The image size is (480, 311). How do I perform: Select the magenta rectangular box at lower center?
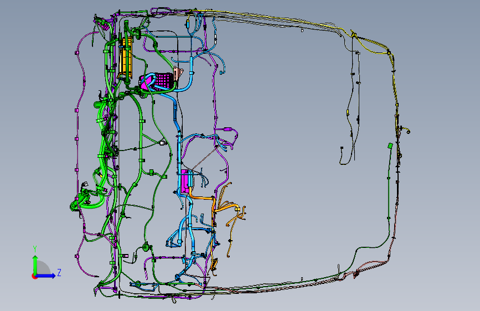[185, 182]
